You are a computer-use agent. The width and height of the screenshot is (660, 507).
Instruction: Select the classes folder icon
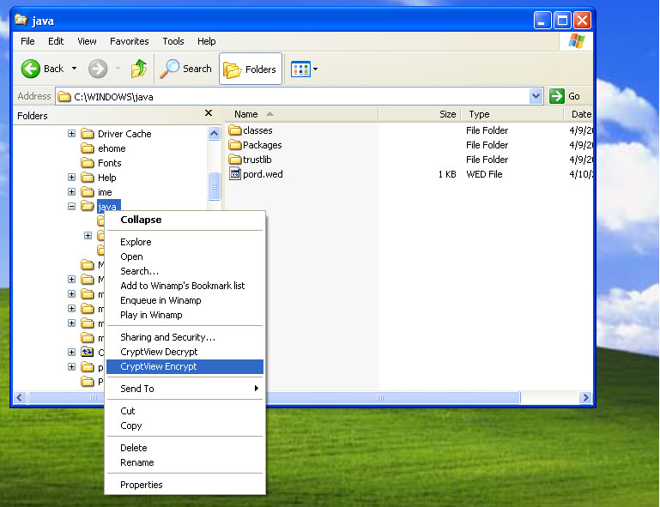pos(235,130)
